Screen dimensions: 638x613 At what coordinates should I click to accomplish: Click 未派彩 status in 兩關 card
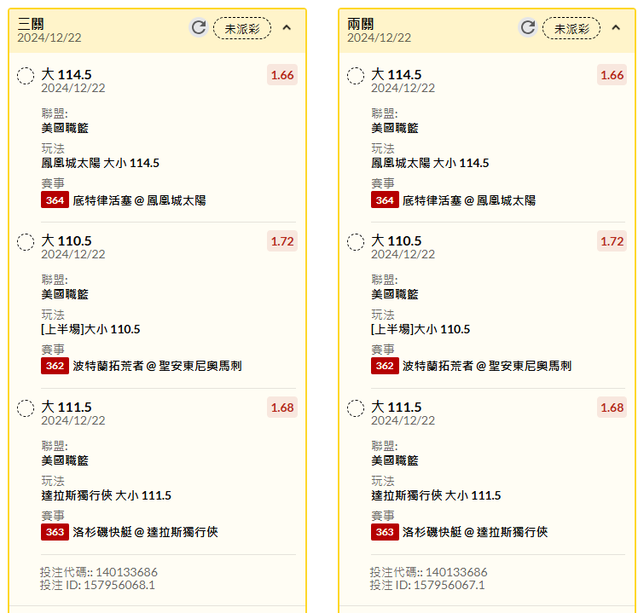tap(571, 28)
